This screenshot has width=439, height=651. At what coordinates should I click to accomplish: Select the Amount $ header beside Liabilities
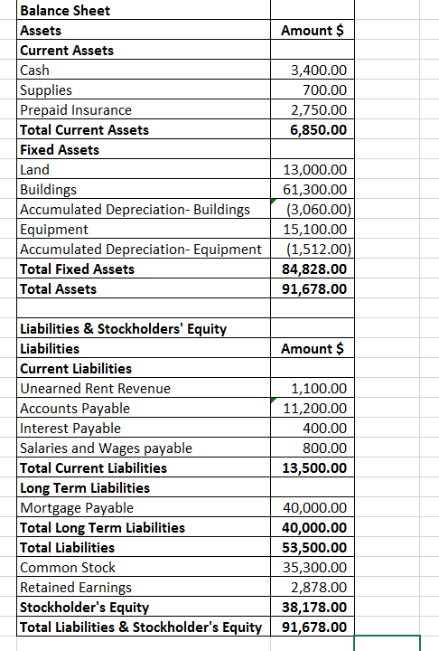click(x=313, y=348)
